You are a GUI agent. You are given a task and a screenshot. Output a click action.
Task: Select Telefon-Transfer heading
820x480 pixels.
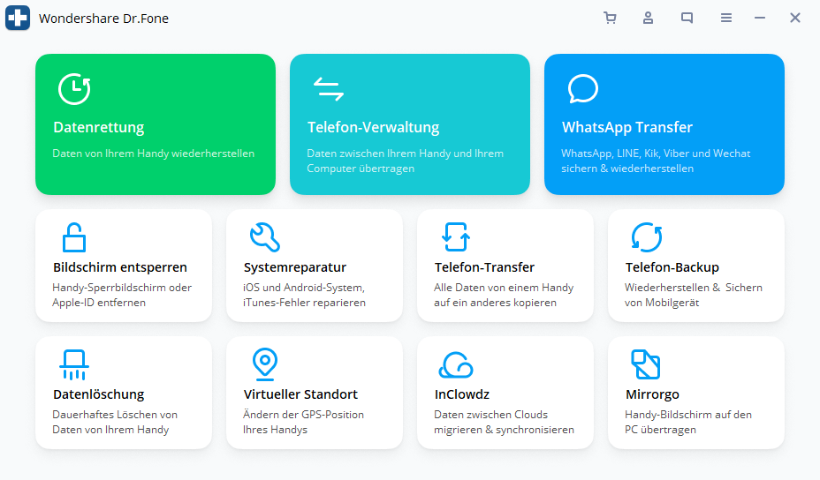(x=484, y=267)
